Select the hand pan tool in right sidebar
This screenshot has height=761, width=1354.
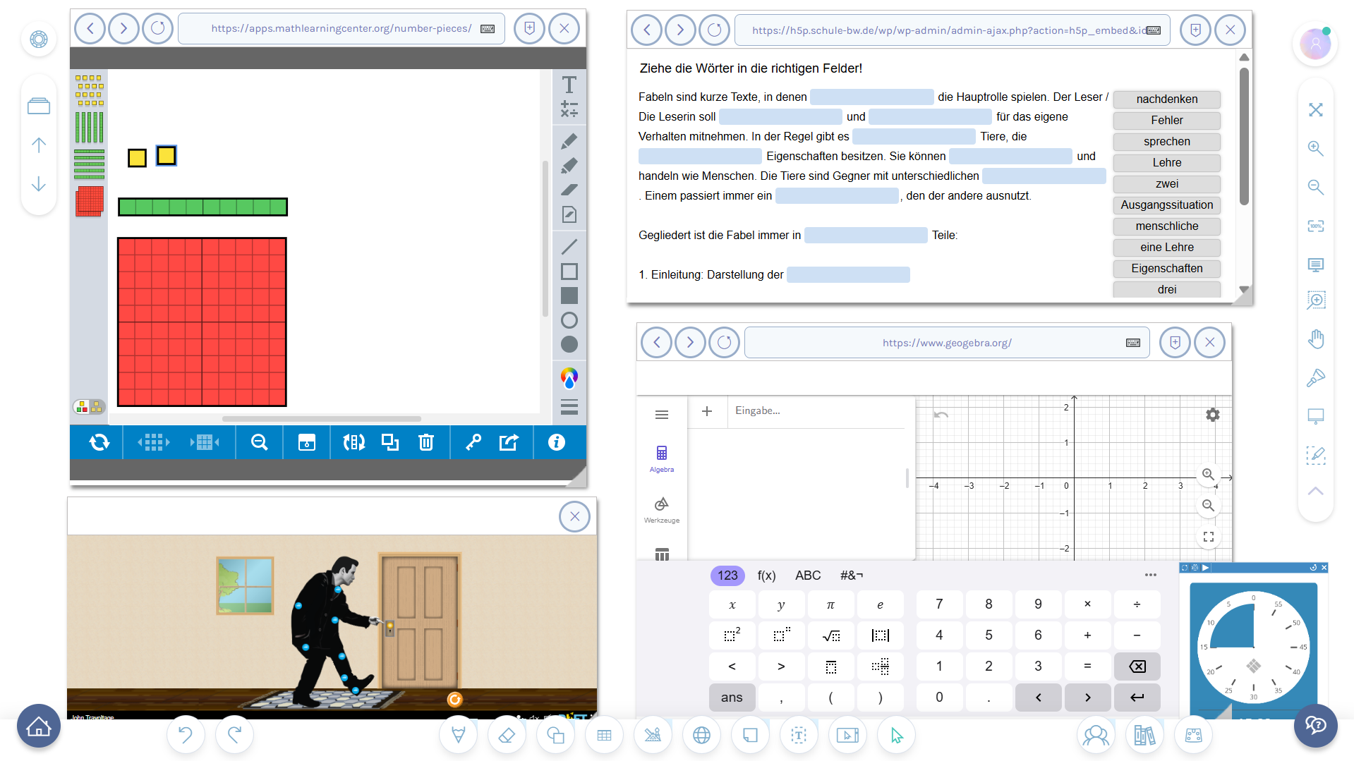1315,339
